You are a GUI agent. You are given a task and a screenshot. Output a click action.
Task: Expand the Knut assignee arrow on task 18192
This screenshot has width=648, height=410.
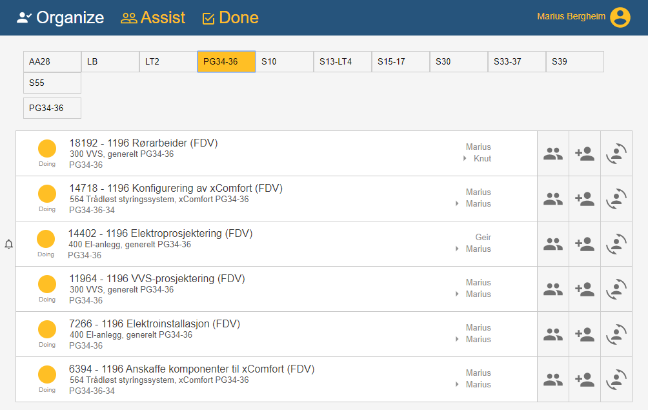click(465, 159)
